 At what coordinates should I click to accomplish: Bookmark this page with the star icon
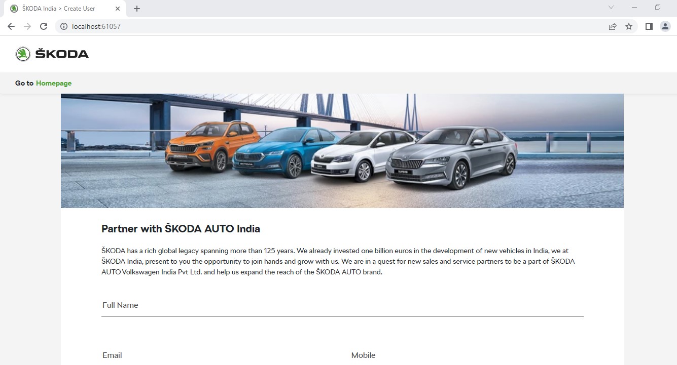click(x=629, y=26)
